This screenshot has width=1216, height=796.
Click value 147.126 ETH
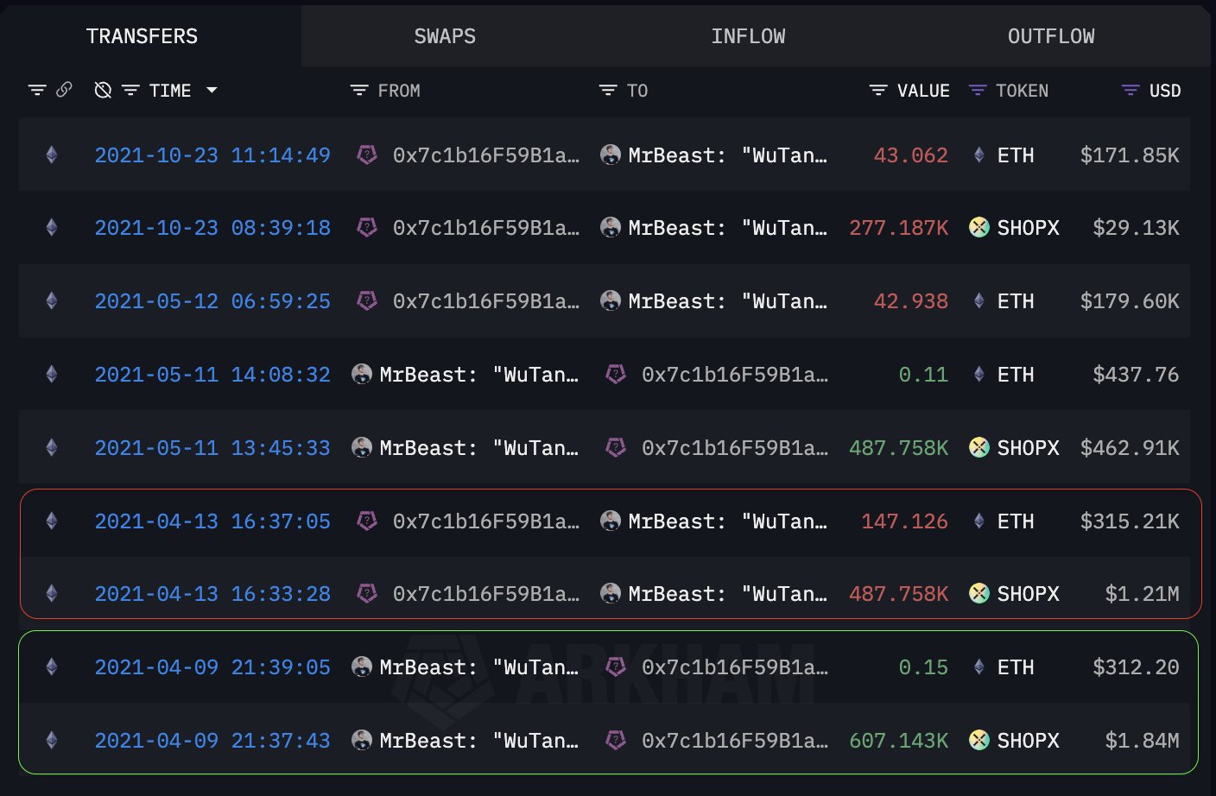905,521
